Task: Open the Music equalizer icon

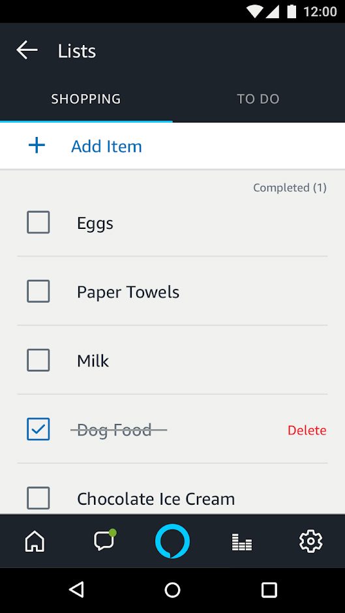Action: click(x=242, y=542)
